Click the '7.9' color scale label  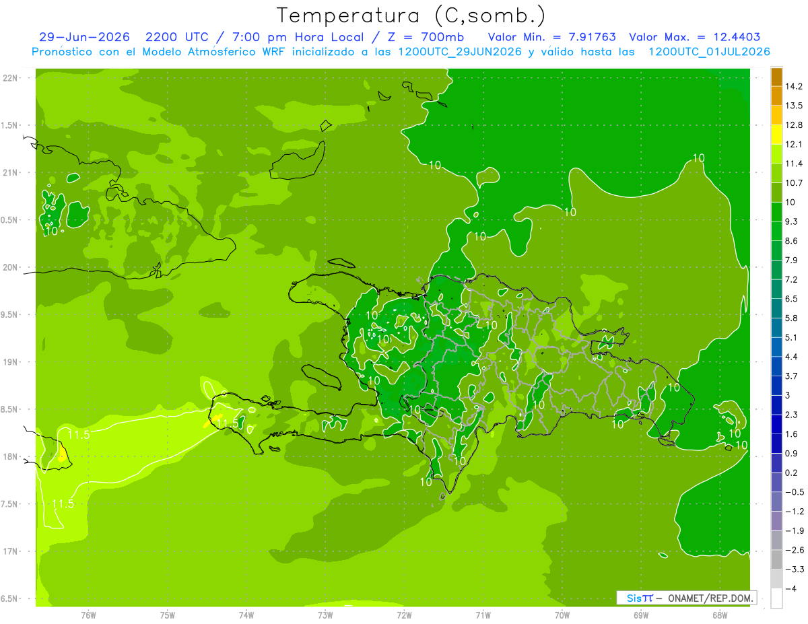tap(792, 261)
